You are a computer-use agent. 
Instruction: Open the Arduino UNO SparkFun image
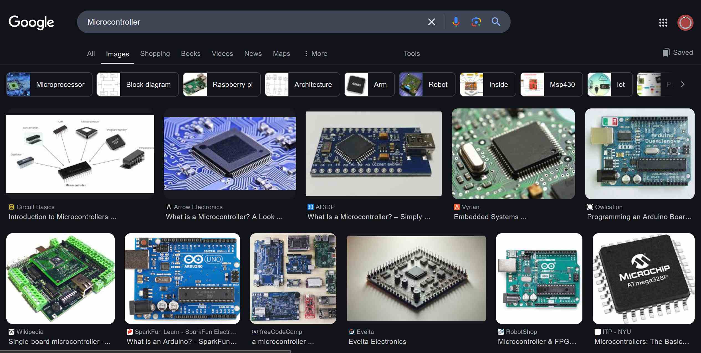pyautogui.click(x=182, y=278)
